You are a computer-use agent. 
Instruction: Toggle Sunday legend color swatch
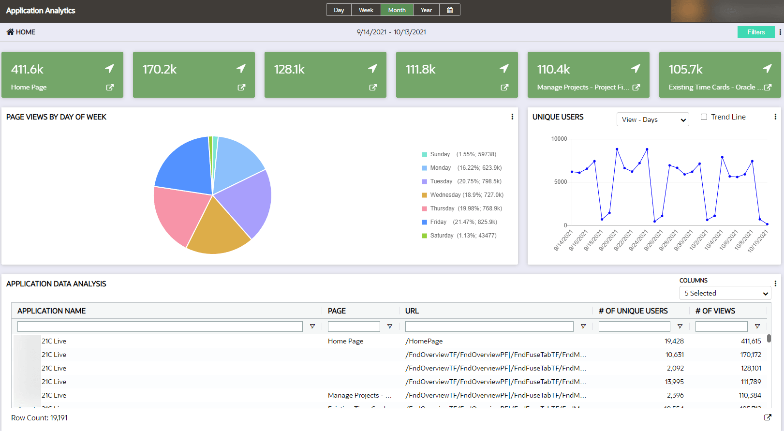point(425,154)
